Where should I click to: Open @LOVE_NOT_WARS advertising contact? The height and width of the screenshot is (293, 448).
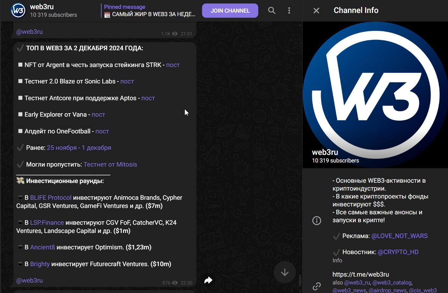click(399, 236)
